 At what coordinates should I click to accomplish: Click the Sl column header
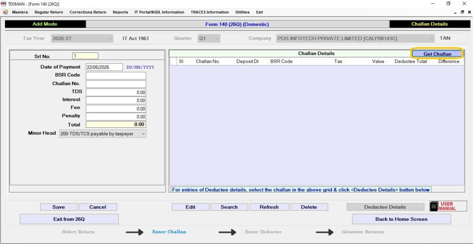tap(185, 61)
